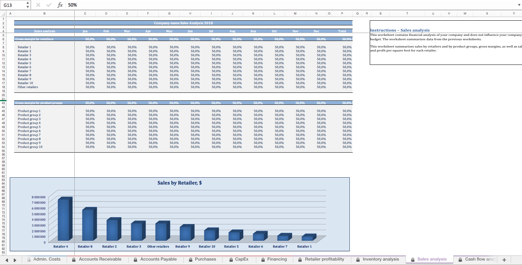Click the 'Retailer 6' row label

pos(25,67)
